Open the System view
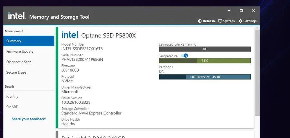This screenshot has height=138, width=290. point(227,21)
